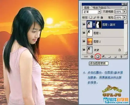130x105 pixels.
Task: Click the Add layer mask button
Action: [98, 57]
